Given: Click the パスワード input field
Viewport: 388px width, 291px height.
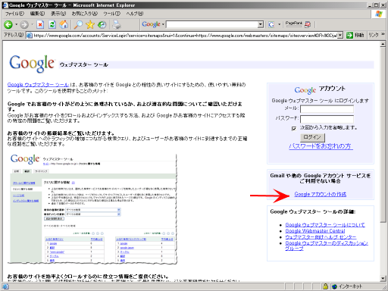Looking at the screenshot, I should coord(327,119).
